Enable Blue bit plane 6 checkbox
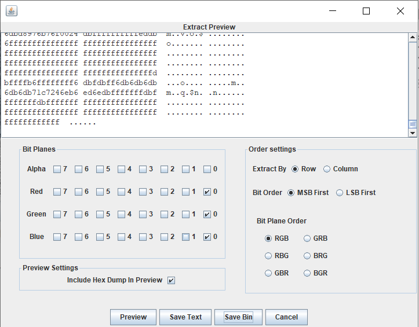Viewport: 419px width, 327px height. coord(78,237)
